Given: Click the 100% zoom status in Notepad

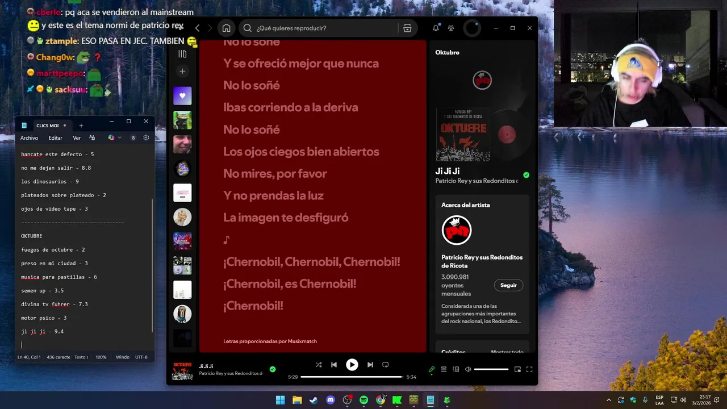Looking at the screenshot, I should [101, 357].
